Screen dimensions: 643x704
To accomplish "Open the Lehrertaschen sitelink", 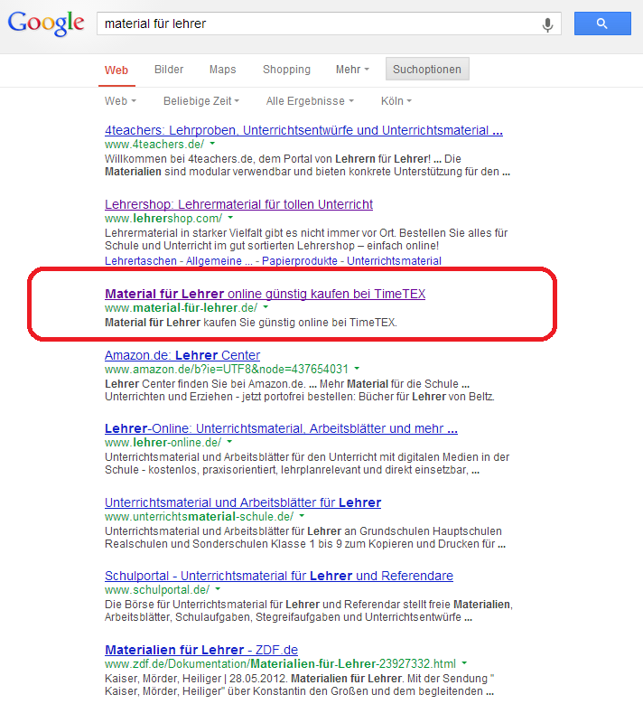I will [141, 261].
